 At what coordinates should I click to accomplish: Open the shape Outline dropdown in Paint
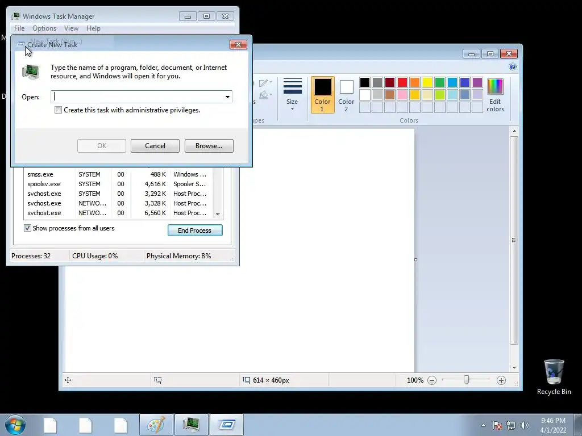pos(266,83)
